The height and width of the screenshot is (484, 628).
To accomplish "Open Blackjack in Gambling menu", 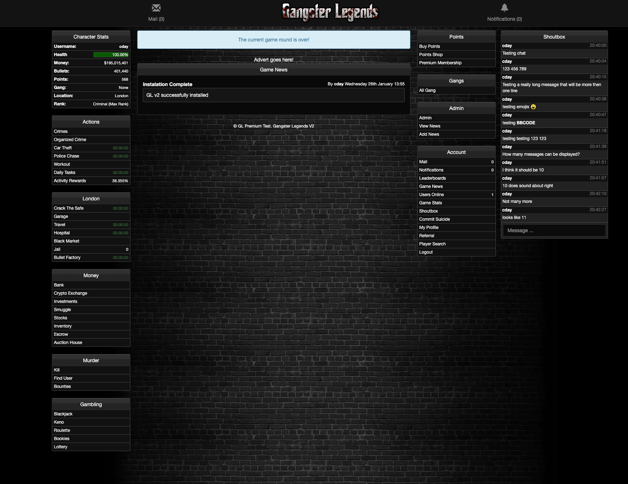I will [63, 414].
